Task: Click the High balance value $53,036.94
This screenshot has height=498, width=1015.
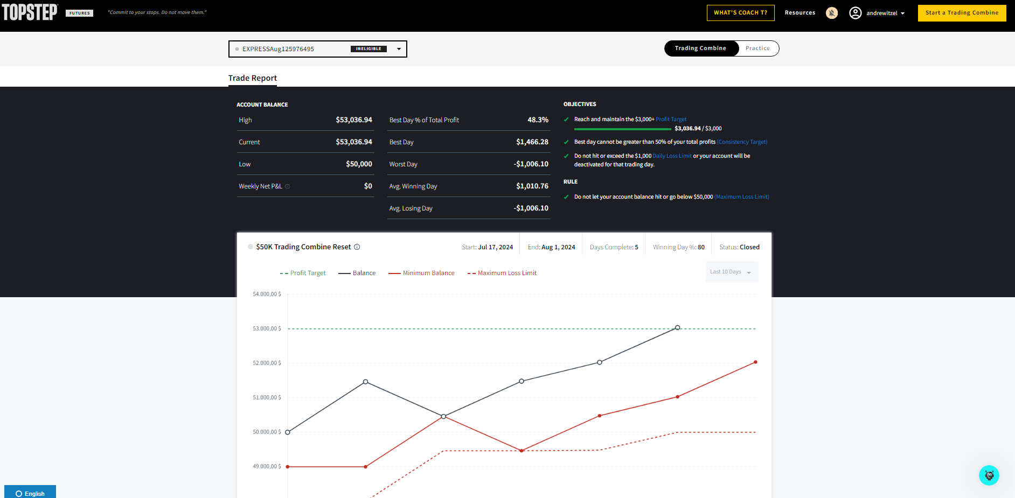Action: 354,120
